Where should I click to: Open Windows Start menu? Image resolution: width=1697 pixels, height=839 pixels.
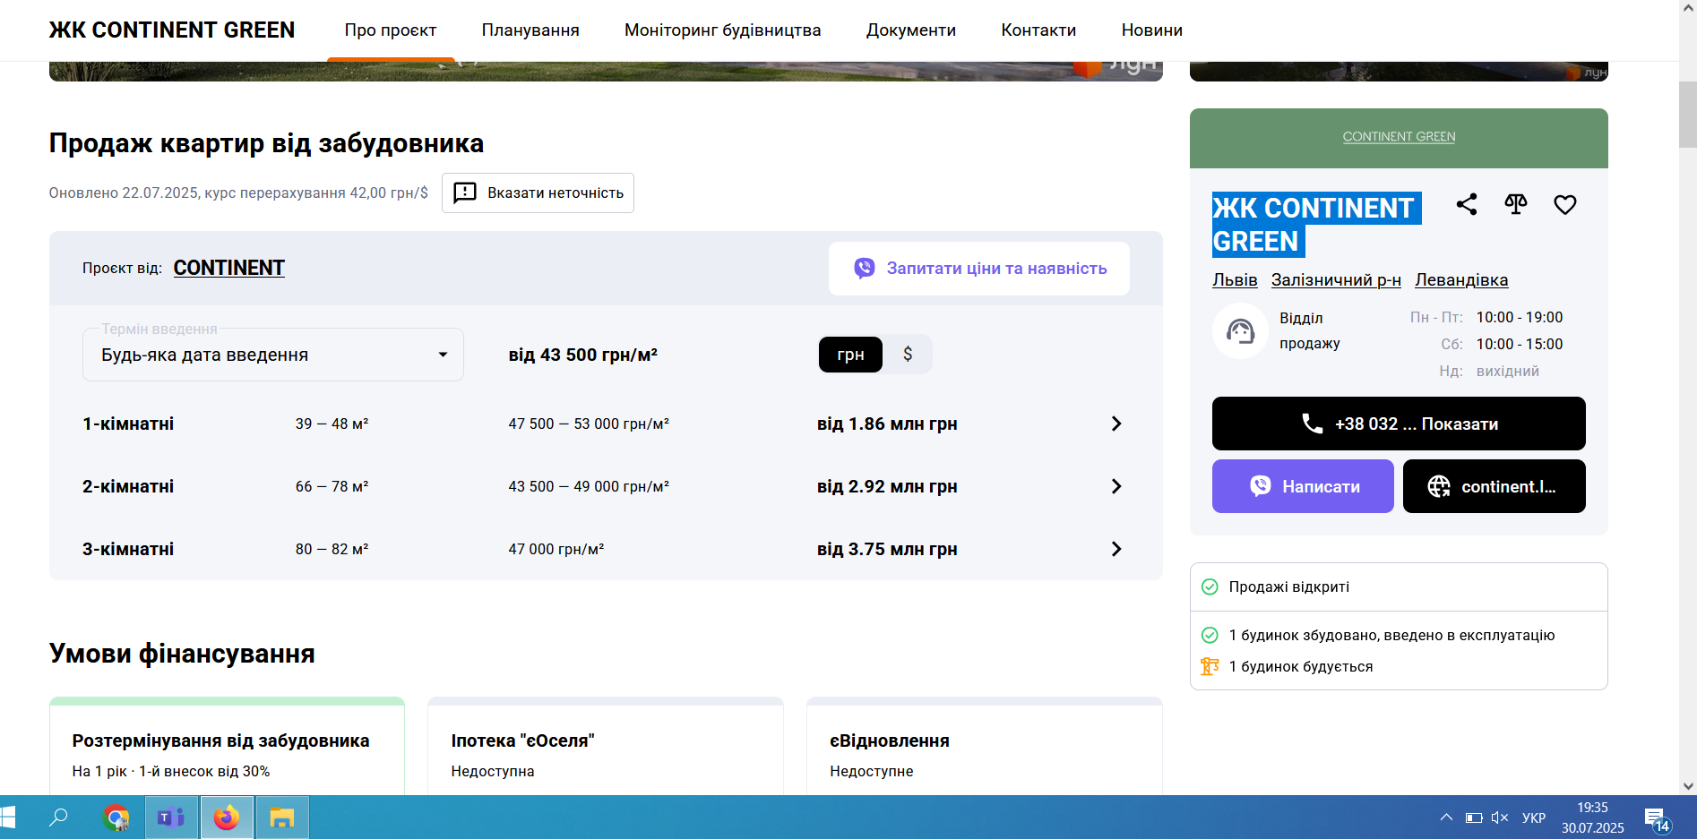pyautogui.click(x=8, y=817)
